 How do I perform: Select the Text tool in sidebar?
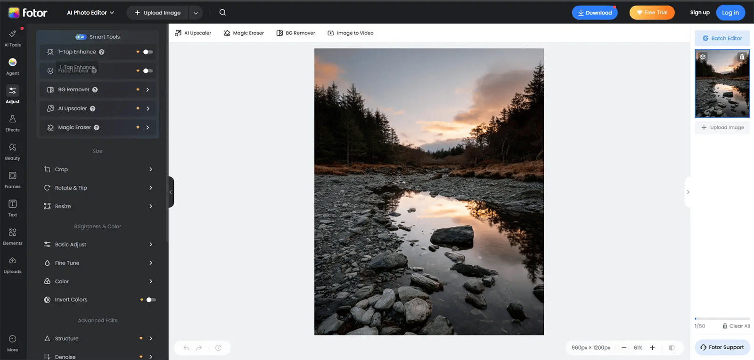(x=13, y=208)
